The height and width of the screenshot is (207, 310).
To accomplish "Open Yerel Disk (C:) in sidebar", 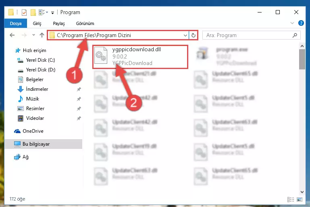I will pos(36,60).
